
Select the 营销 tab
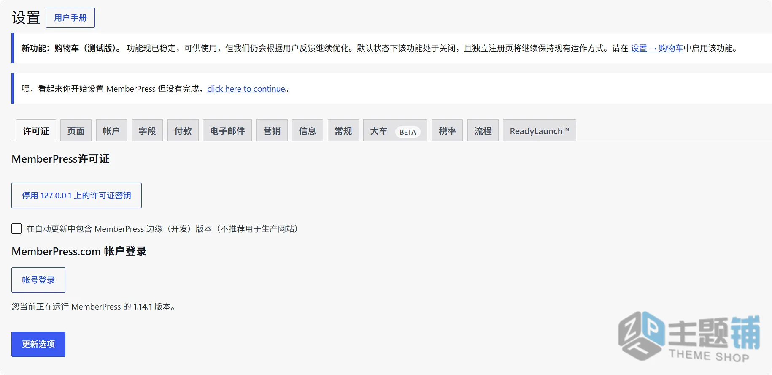coord(272,131)
